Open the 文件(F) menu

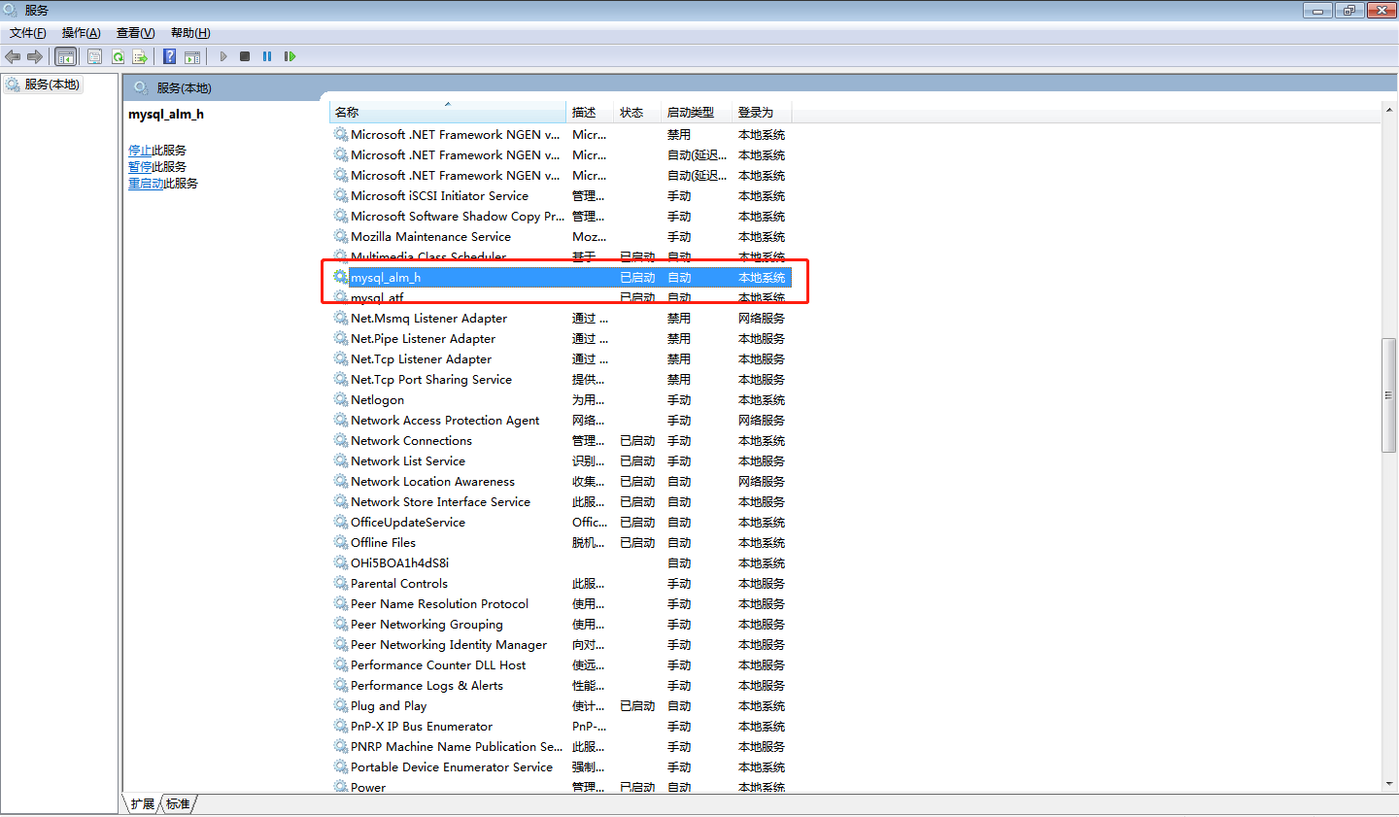27,33
